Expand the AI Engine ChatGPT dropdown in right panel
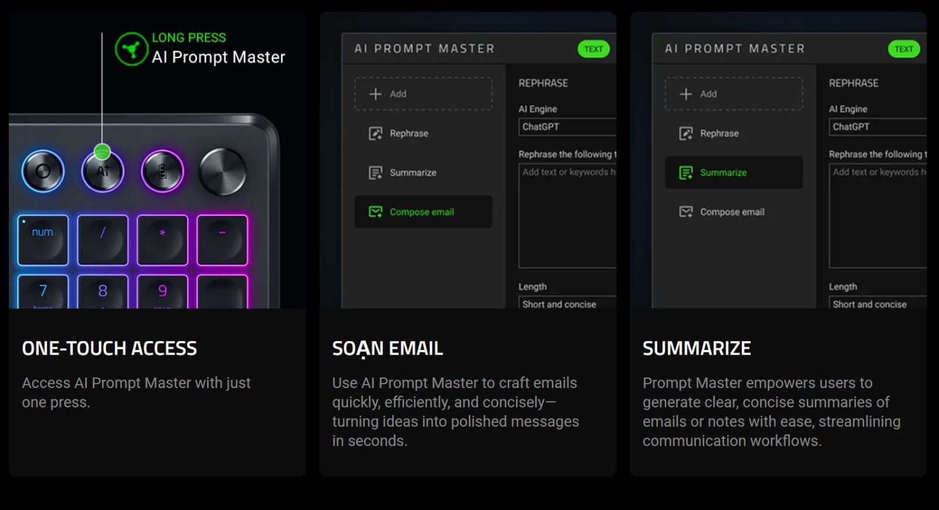This screenshot has width=939, height=510. [877, 127]
